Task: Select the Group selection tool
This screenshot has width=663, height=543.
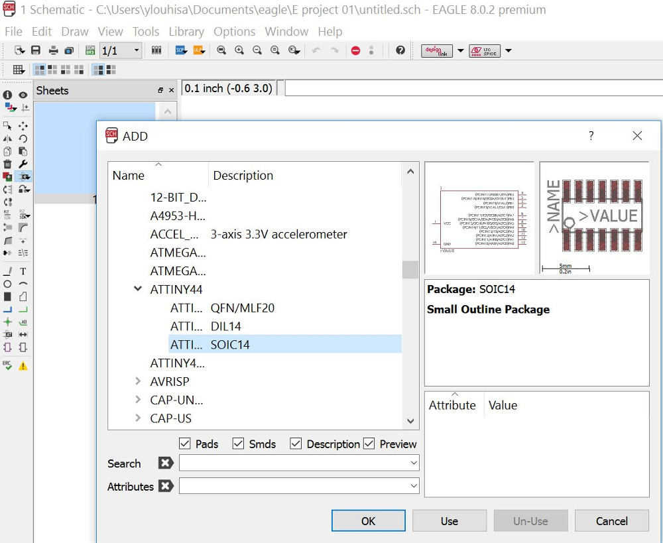Action: pos(7,125)
